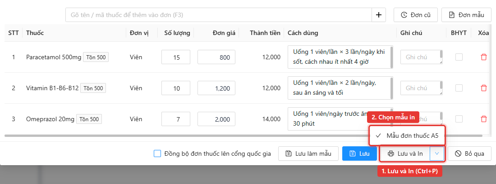Image resolution: width=496 pixels, height=184 pixels.
Task: Click the Tồn 500 tag beside Omeprazol
Action: click(x=89, y=119)
